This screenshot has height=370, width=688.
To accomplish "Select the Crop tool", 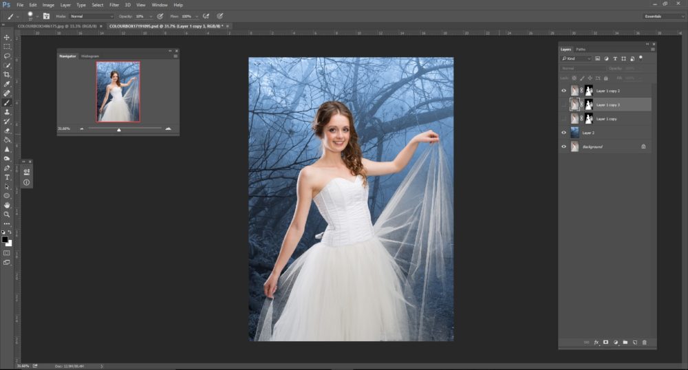I will (7, 74).
